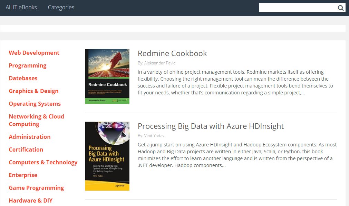Browse the Enterprise category
Viewport: 349px width, 206px height.
coord(23,175)
